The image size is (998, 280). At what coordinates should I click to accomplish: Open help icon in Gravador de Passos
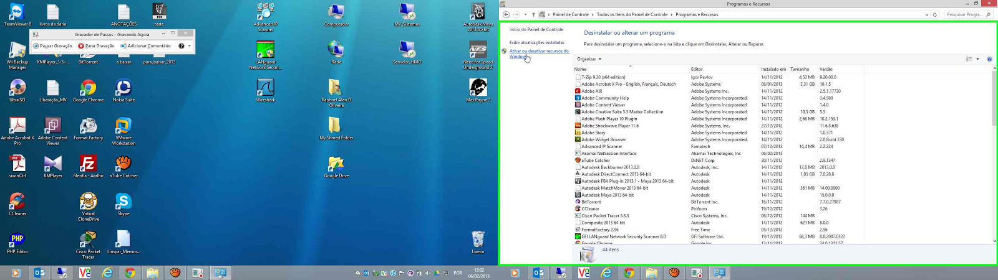click(182, 46)
